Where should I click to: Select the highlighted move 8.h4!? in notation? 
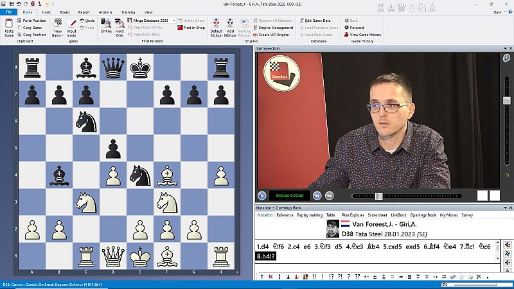269,256
